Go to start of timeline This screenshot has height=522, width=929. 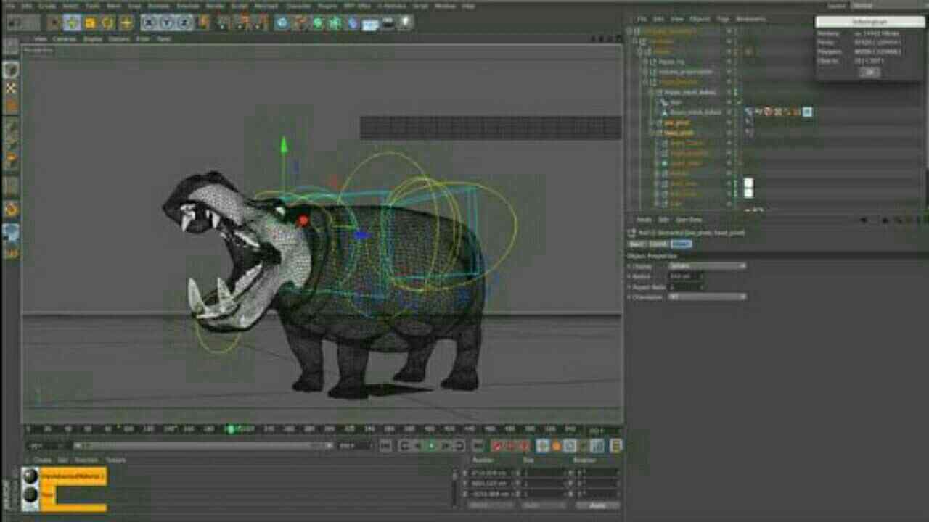point(385,445)
